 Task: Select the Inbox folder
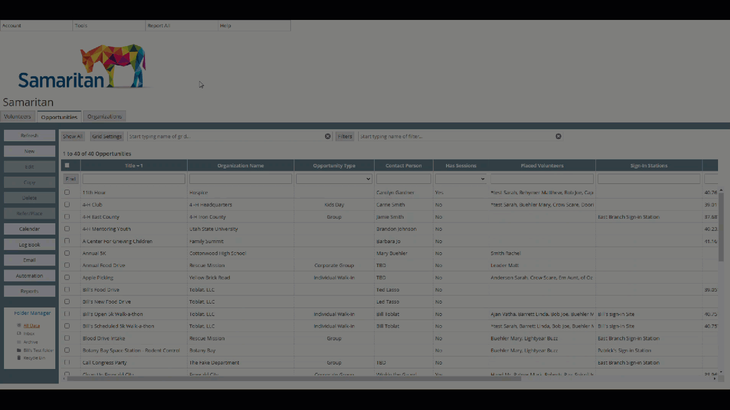pos(29,333)
